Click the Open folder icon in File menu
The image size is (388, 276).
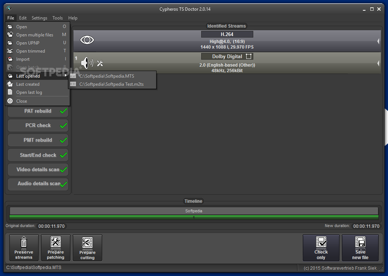(x=10, y=26)
